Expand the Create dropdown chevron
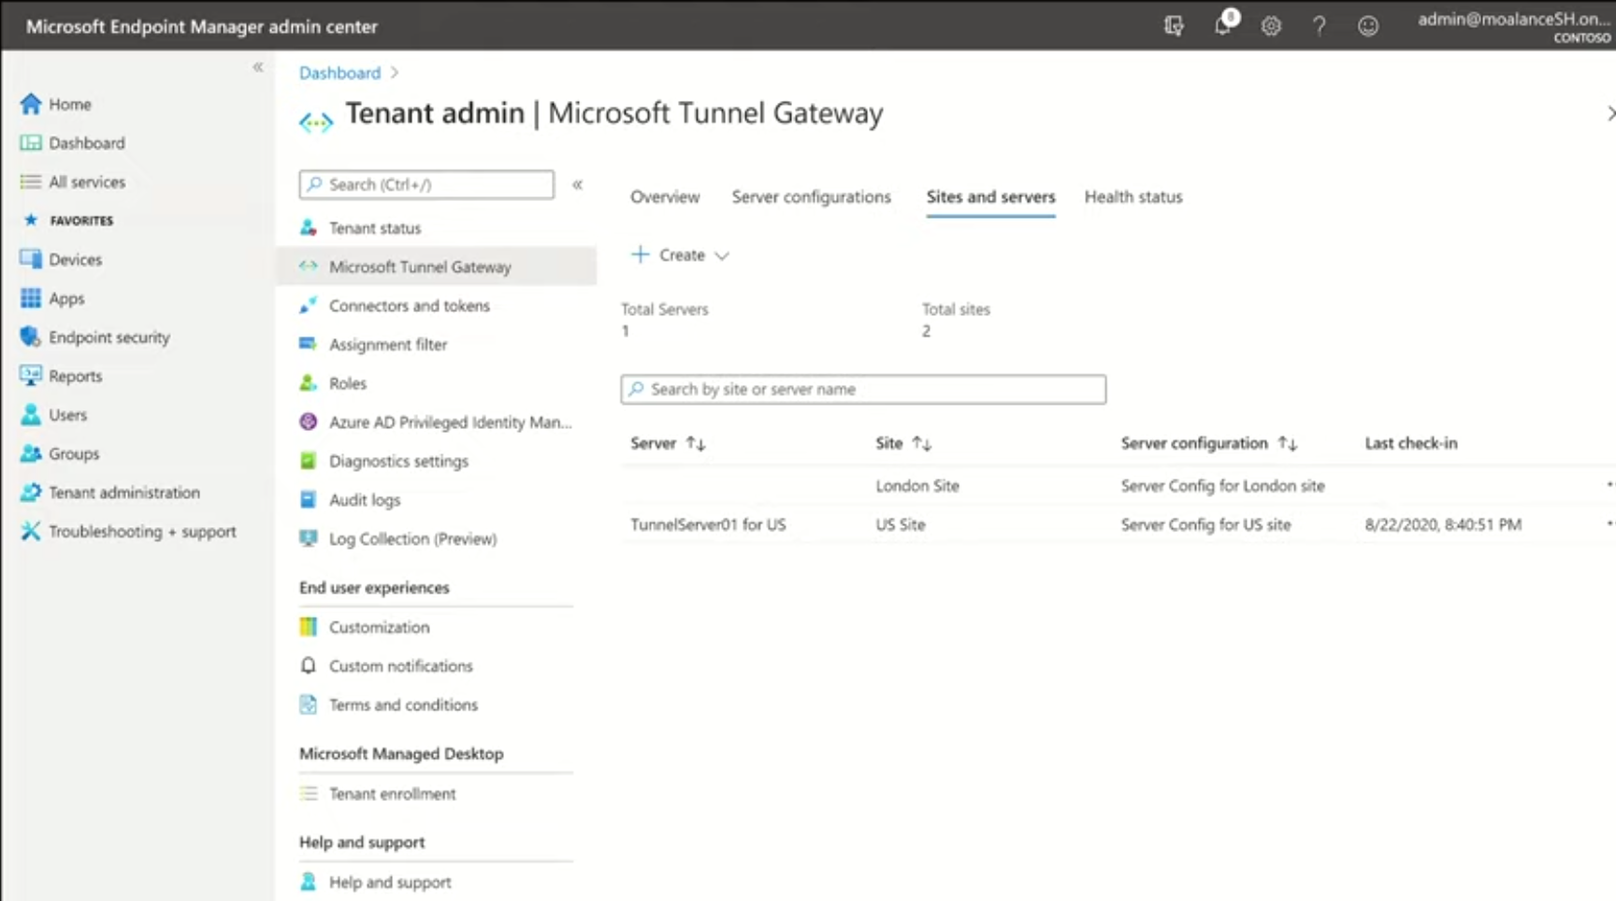 [722, 255]
